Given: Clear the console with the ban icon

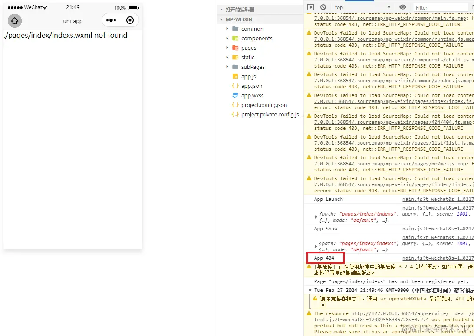Looking at the screenshot, I should coord(323,7).
